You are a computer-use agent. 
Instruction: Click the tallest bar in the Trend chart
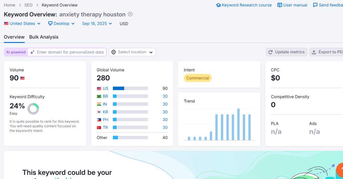238,124
